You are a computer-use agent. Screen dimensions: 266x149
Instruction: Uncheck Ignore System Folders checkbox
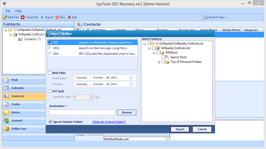(50, 122)
